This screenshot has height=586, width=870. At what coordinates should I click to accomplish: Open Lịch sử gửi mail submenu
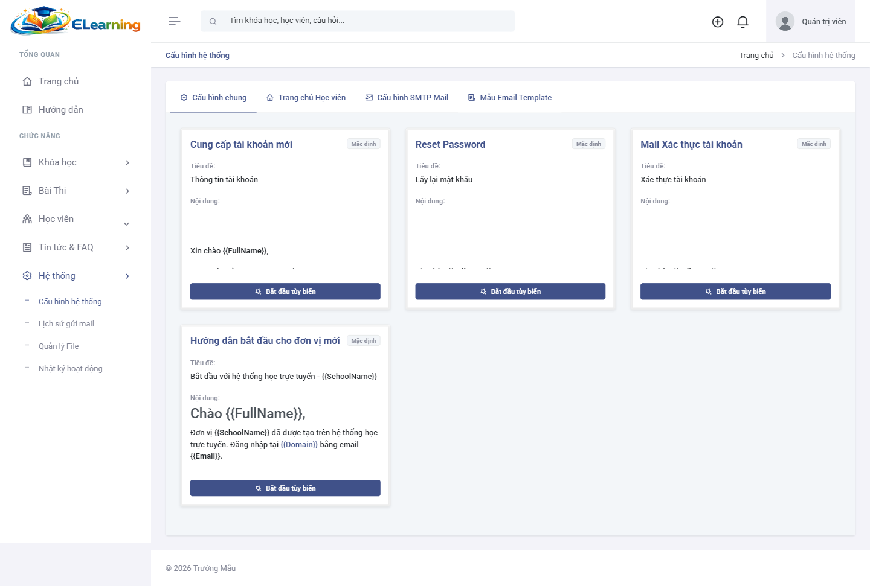coord(66,323)
